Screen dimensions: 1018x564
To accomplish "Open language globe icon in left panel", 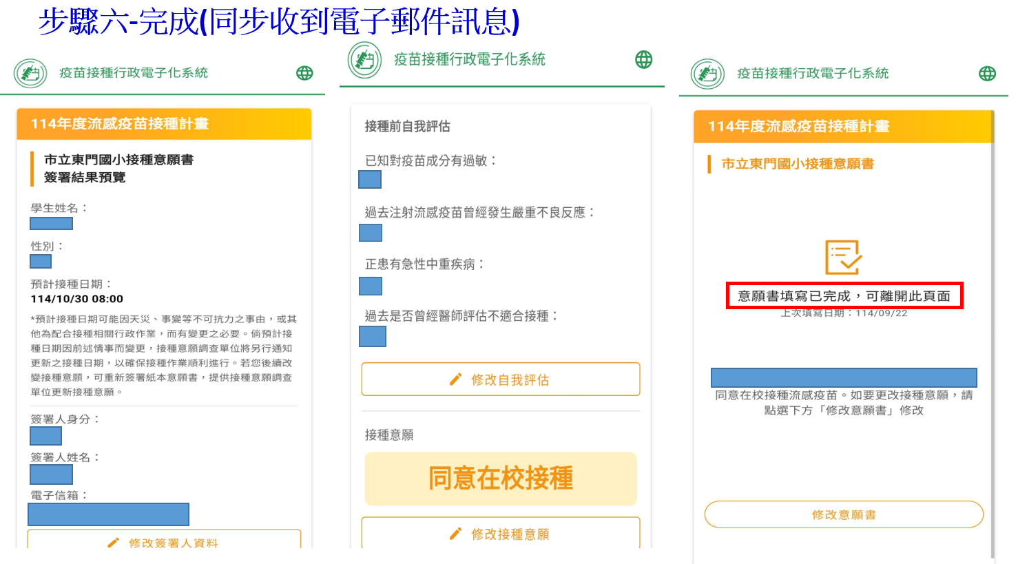I will [304, 73].
